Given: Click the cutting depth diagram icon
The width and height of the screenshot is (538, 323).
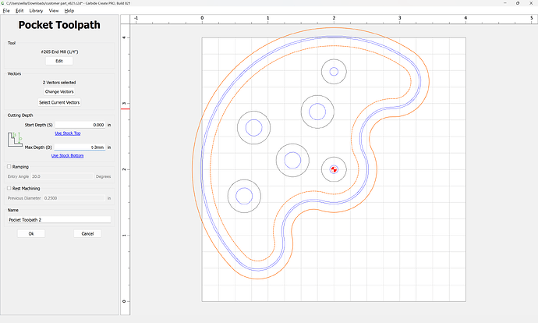Looking at the screenshot, I should [15, 140].
